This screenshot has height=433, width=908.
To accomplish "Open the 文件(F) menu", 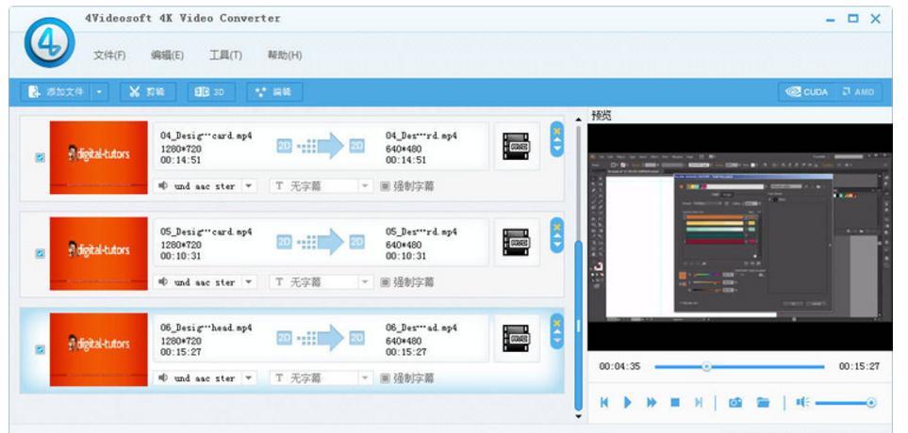I will coord(109,55).
